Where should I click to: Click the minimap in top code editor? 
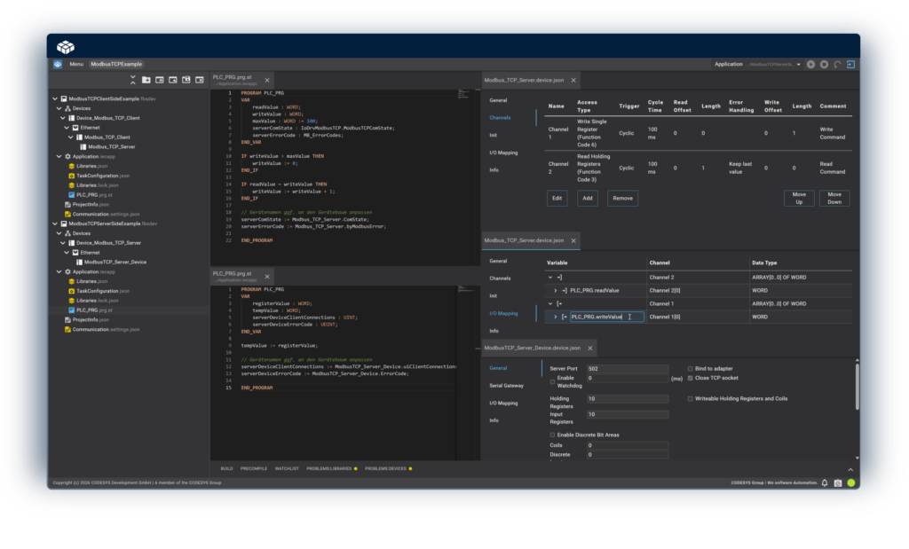[x=463, y=94]
